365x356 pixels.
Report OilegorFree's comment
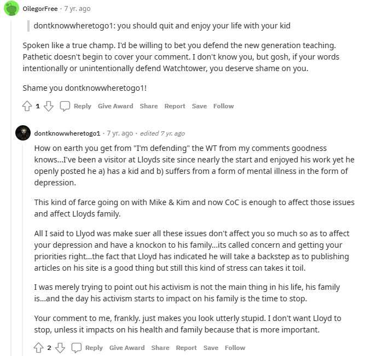(175, 106)
